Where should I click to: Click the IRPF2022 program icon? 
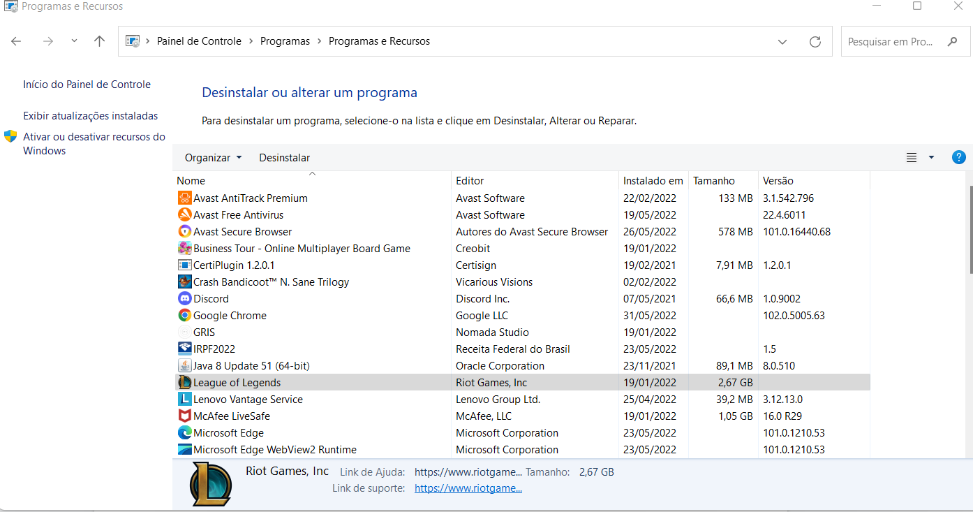184,349
